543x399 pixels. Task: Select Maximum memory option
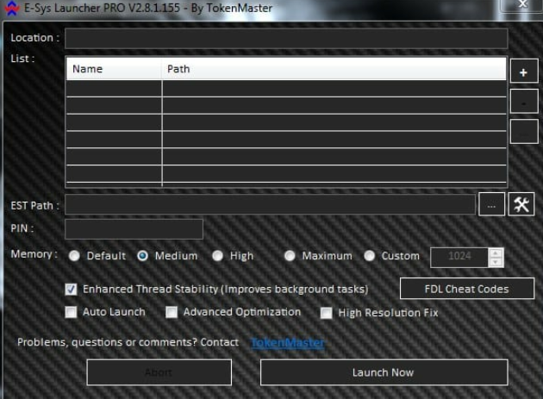point(290,256)
